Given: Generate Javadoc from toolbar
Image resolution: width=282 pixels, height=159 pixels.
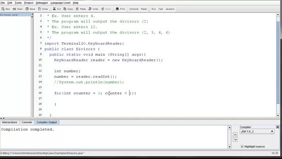Looking at the screenshot, I should click(x=170, y=9).
